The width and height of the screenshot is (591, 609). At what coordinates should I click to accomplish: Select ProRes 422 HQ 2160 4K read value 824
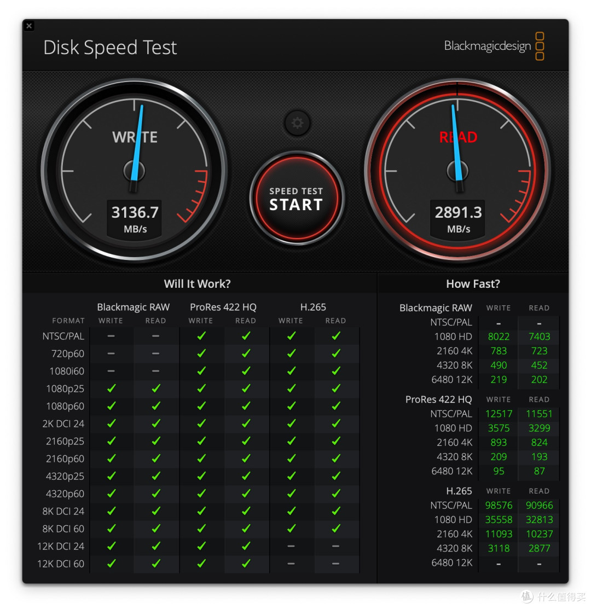tap(539, 443)
